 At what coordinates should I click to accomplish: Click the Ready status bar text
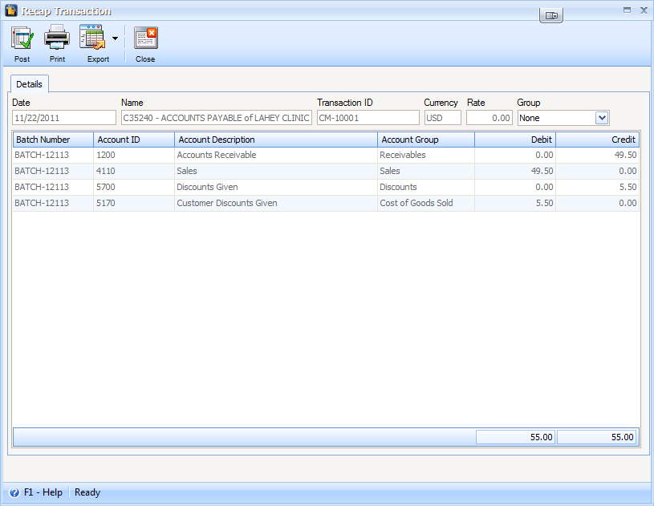point(87,492)
